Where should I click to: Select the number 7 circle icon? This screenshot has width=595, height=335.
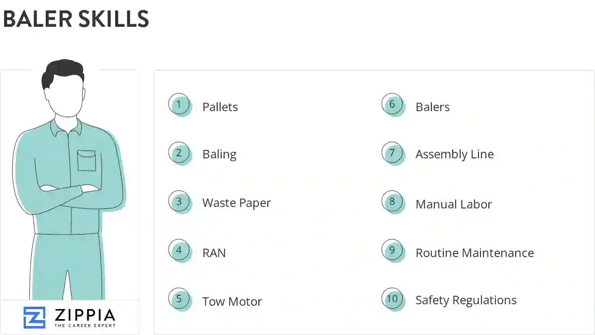click(392, 153)
